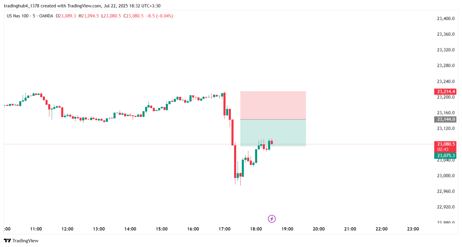Click the 23,000.0 level on price scale
The width and height of the screenshot is (462, 247).
point(445,176)
